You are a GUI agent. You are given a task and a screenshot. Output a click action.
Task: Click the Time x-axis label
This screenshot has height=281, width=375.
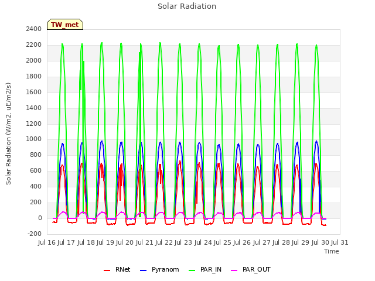(x=332, y=251)
